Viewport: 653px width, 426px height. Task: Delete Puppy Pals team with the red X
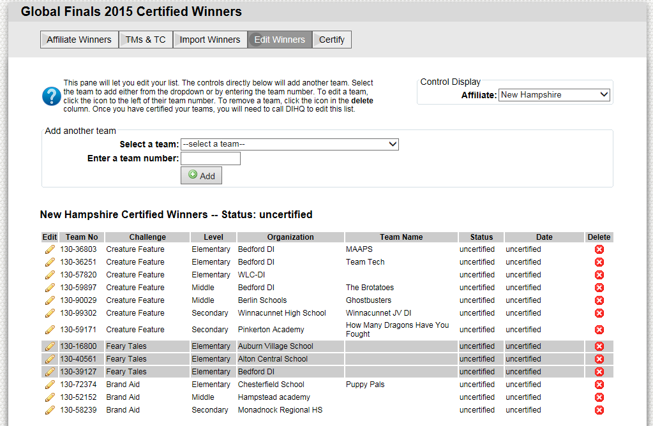pyautogui.click(x=599, y=385)
